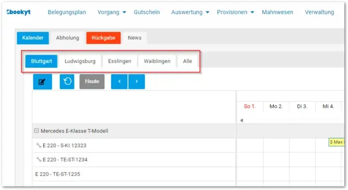Collapse the Mercedes E-Klasse T-Modell group

pos(37,131)
